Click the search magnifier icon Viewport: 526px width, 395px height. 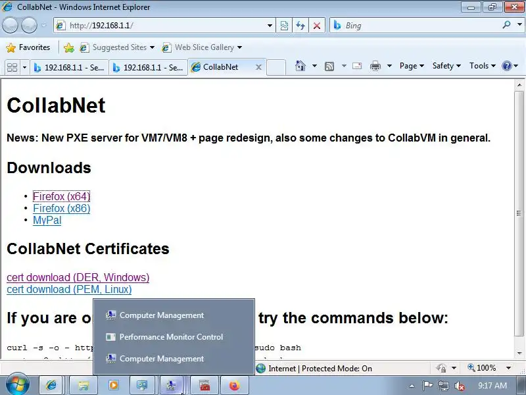point(506,25)
